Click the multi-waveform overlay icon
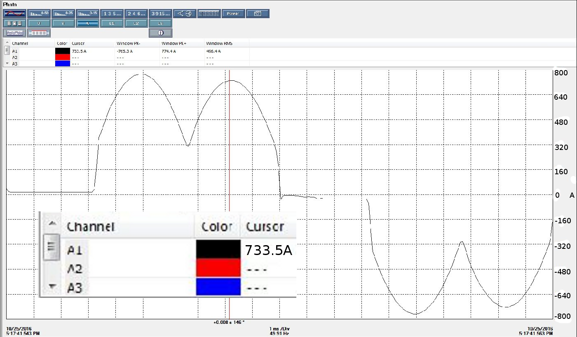The height and width of the screenshot is (337, 577). 15,33
